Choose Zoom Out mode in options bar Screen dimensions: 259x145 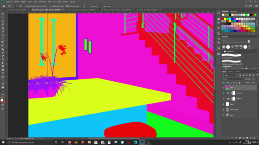(x=21, y=6)
